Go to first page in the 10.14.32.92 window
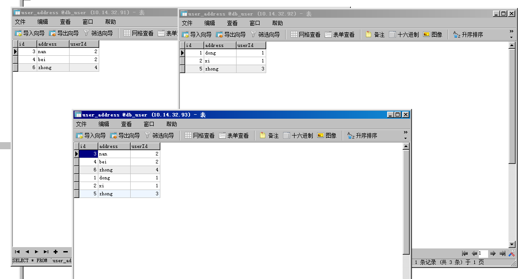The image size is (524, 279). point(465,253)
